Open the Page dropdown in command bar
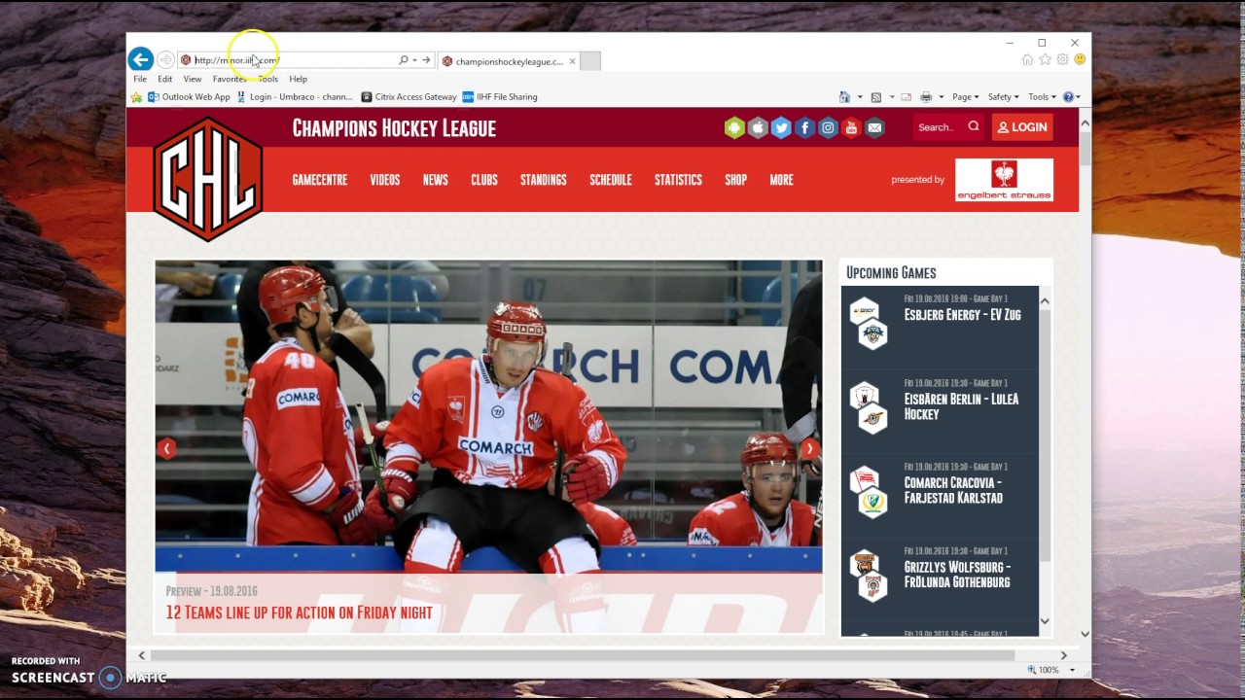Image resolution: width=1245 pixels, height=700 pixels. click(965, 97)
